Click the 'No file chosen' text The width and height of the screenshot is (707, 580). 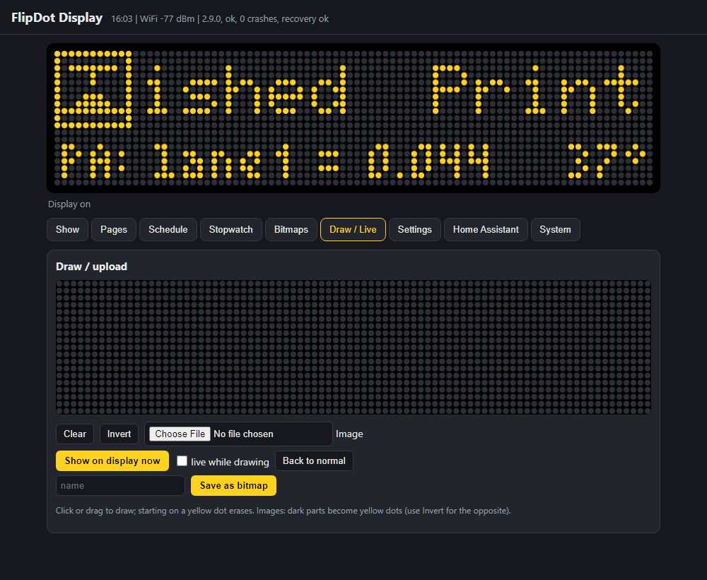pos(243,434)
